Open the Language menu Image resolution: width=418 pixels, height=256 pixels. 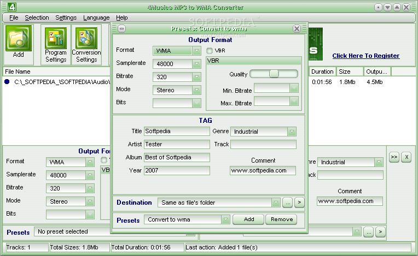coord(96,17)
